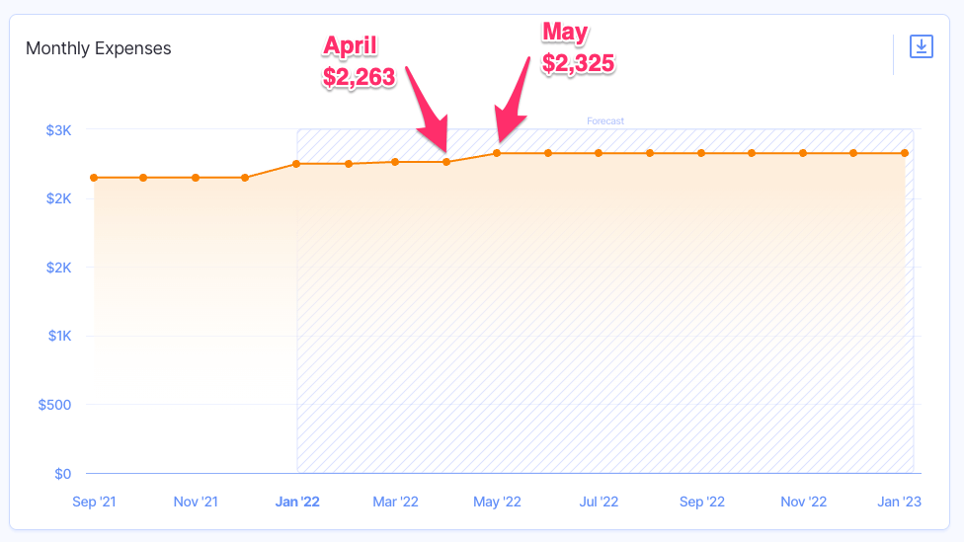Screen dimensions: 964x542
Task: Click the Sep '21 x-axis label
Action: (94, 502)
